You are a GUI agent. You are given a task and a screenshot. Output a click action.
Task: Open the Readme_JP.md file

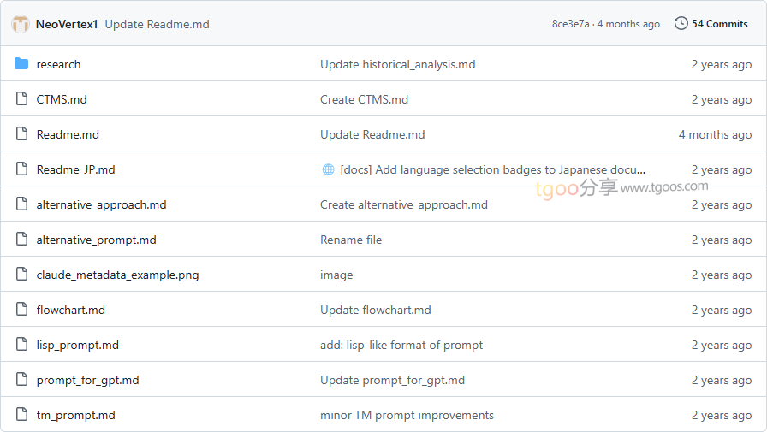(x=75, y=169)
